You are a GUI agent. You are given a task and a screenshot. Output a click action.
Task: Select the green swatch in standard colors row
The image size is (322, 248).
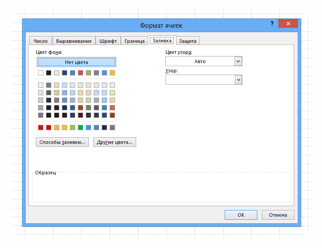tap(80, 128)
